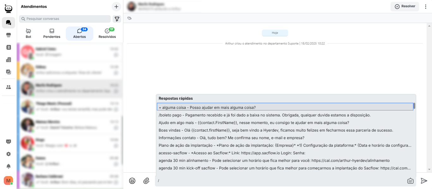Open the conversation filter funnel icon
The height and width of the screenshot is (189, 432).
[x=117, y=19]
